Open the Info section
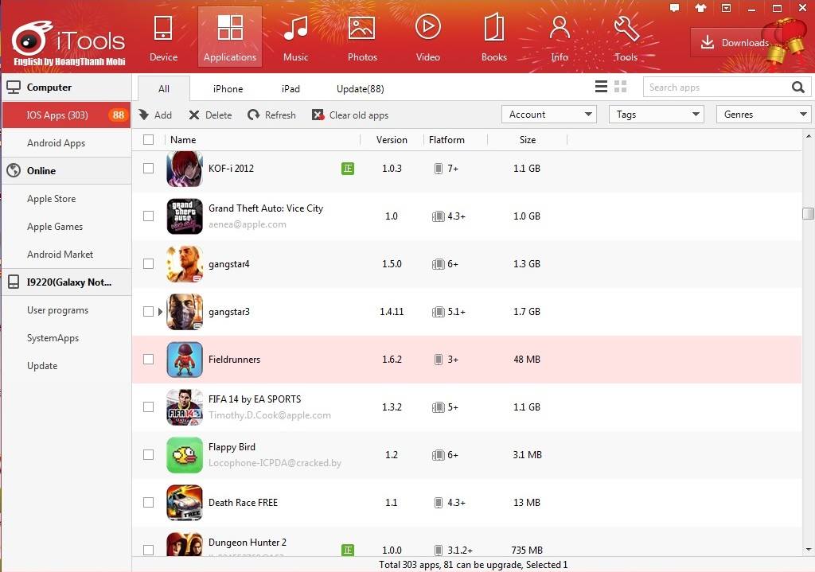 560,38
